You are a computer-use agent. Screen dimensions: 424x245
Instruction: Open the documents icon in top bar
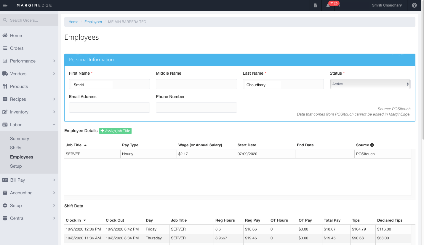316,5
